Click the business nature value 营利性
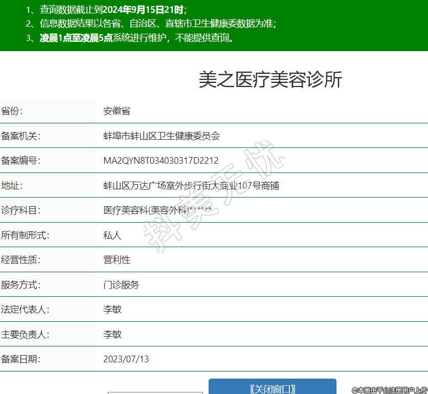This screenshot has width=428, height=394. click(x=117, y=259)
